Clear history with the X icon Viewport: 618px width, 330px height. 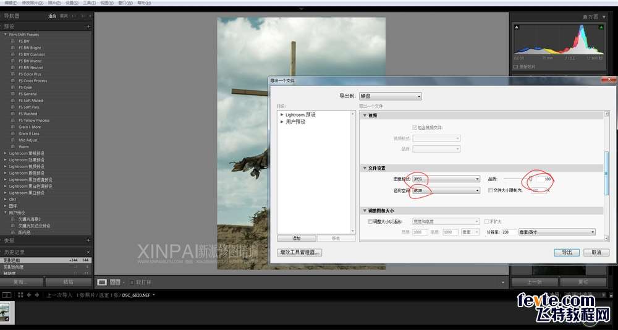pos(88,252)
